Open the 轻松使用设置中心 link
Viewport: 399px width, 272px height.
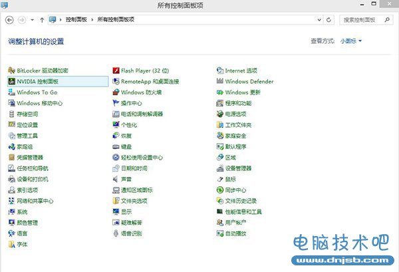142,158
